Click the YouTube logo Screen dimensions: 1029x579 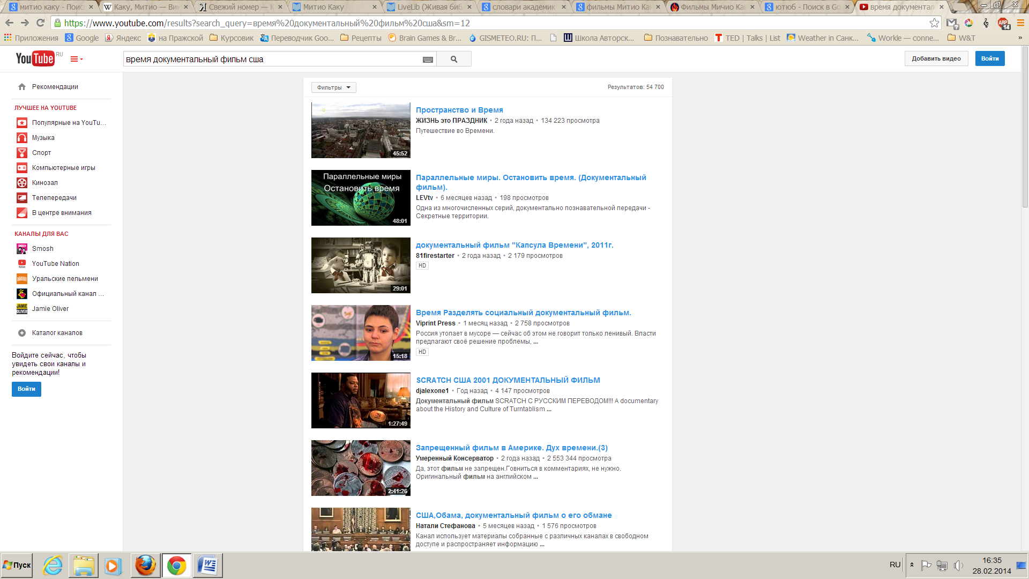(35, 58)
